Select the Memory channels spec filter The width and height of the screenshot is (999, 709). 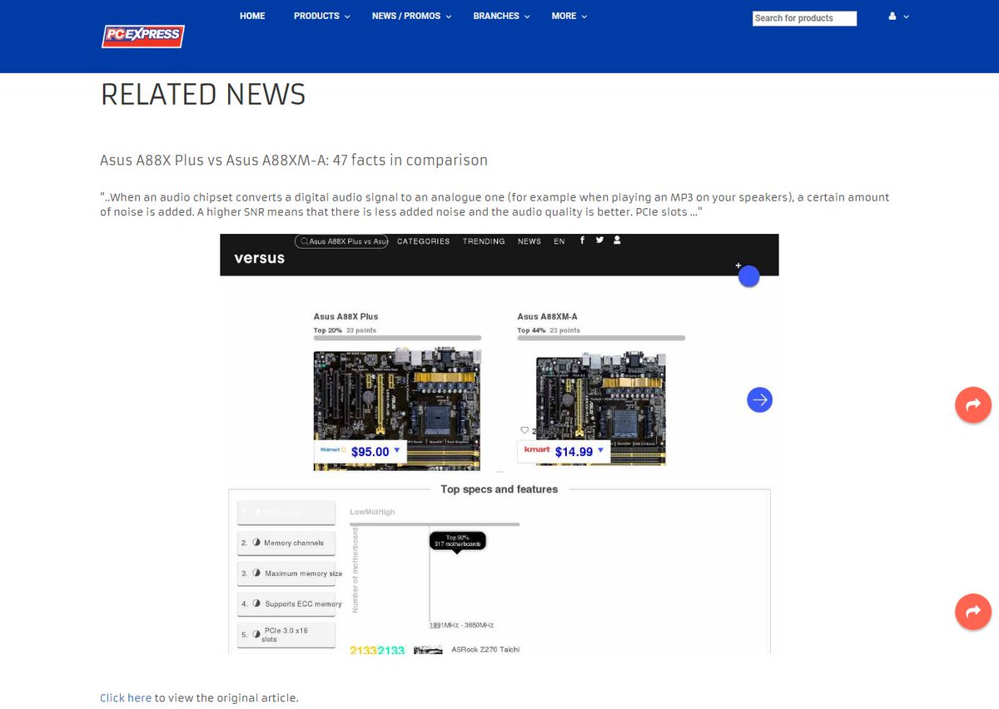point(286,543)
